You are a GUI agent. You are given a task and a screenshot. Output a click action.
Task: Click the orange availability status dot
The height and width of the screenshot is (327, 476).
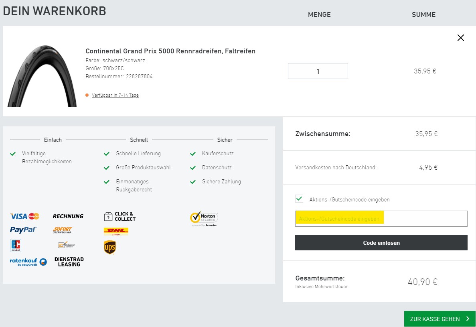[x=87, y=95]
